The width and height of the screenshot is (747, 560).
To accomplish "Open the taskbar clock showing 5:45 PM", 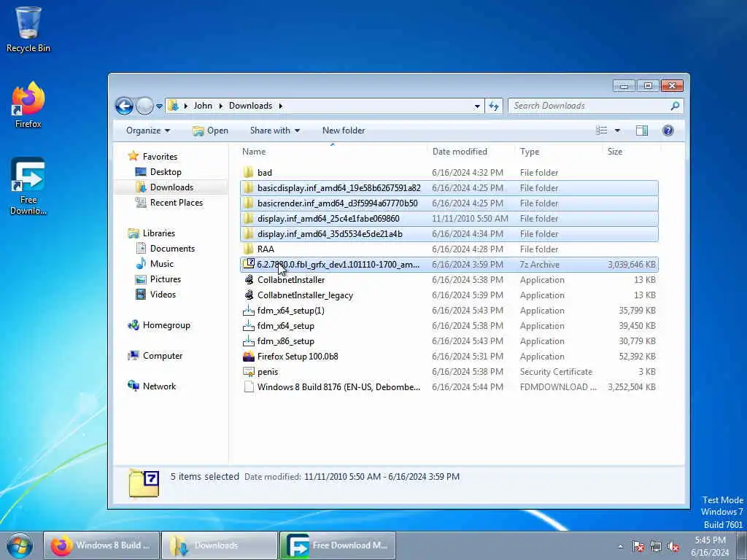I will 710,546.
